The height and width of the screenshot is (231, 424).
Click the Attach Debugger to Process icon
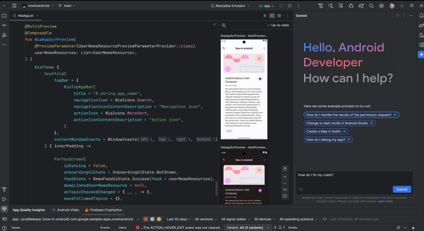coord(351,6)
